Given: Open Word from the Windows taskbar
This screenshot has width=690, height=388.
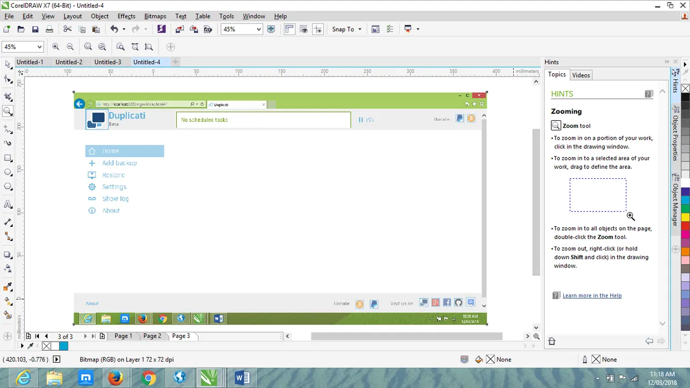Looking at the screenshot, I should [x=241, y=378].
